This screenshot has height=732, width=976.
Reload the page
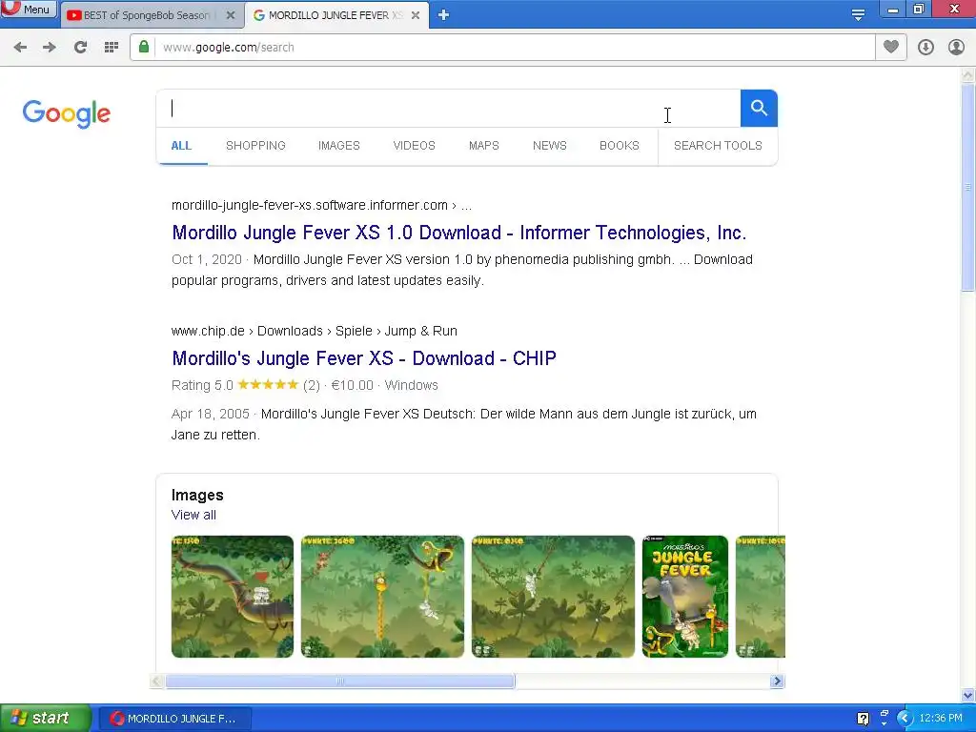click(80, 48)
